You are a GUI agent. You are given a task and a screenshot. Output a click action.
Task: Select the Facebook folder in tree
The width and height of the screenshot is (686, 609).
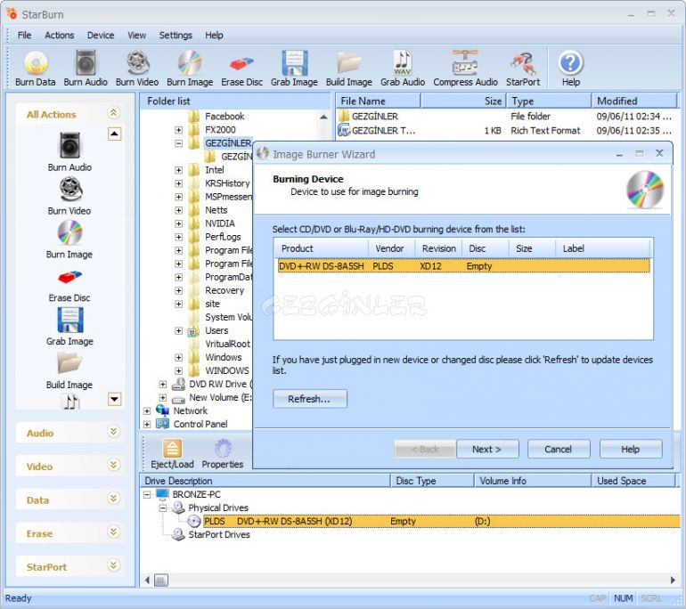(x=225, y=117)
